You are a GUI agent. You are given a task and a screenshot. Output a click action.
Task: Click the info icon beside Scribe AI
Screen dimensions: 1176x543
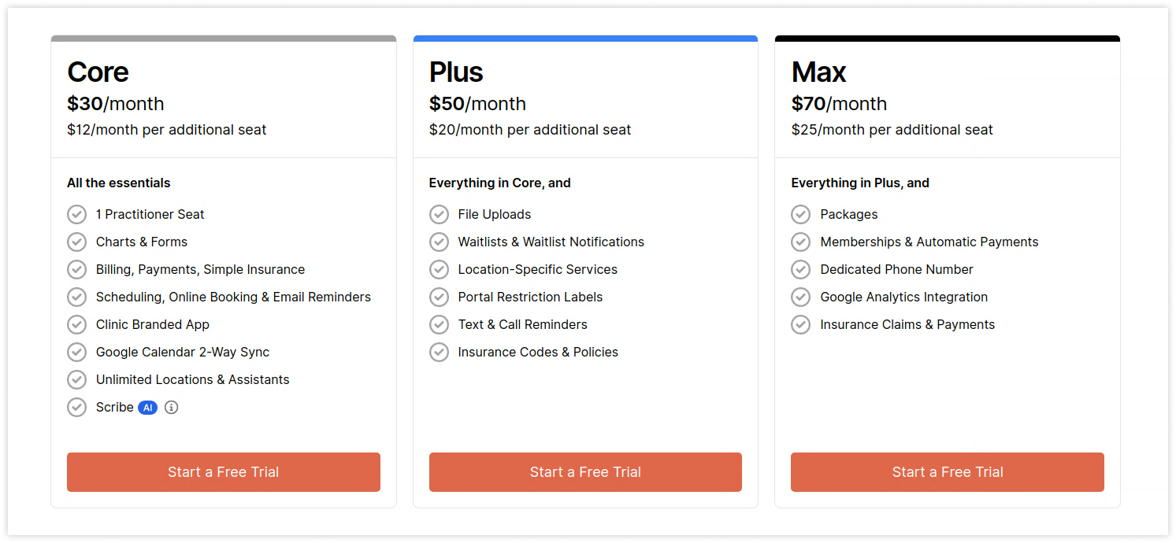(171, 408)
